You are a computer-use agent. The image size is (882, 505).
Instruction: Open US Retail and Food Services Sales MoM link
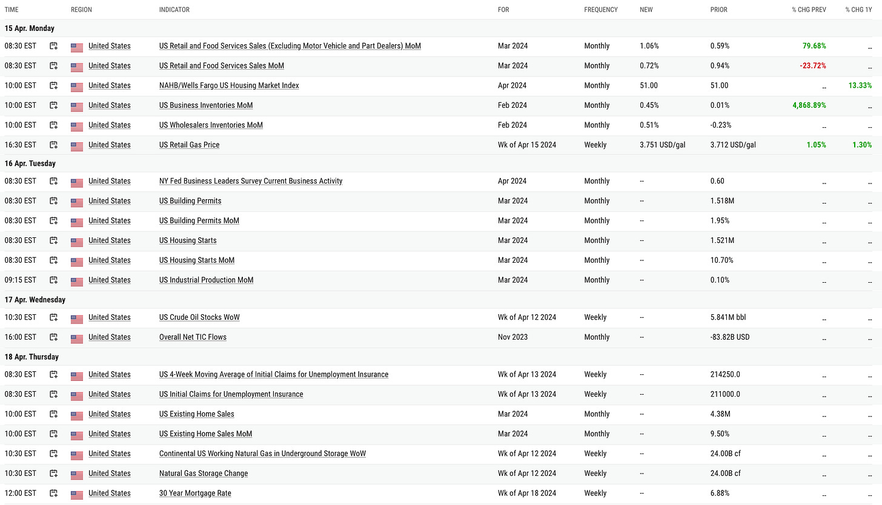(x=222, y=65)
